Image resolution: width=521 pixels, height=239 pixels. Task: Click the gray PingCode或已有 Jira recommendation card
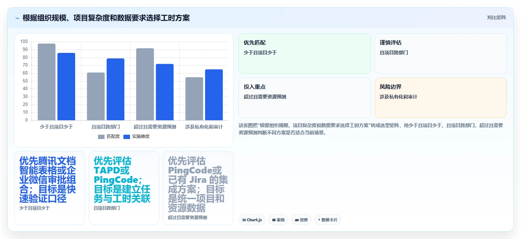point(198,188)
